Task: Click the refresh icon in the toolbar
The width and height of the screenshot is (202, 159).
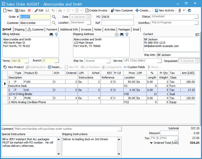Action: 189,10
